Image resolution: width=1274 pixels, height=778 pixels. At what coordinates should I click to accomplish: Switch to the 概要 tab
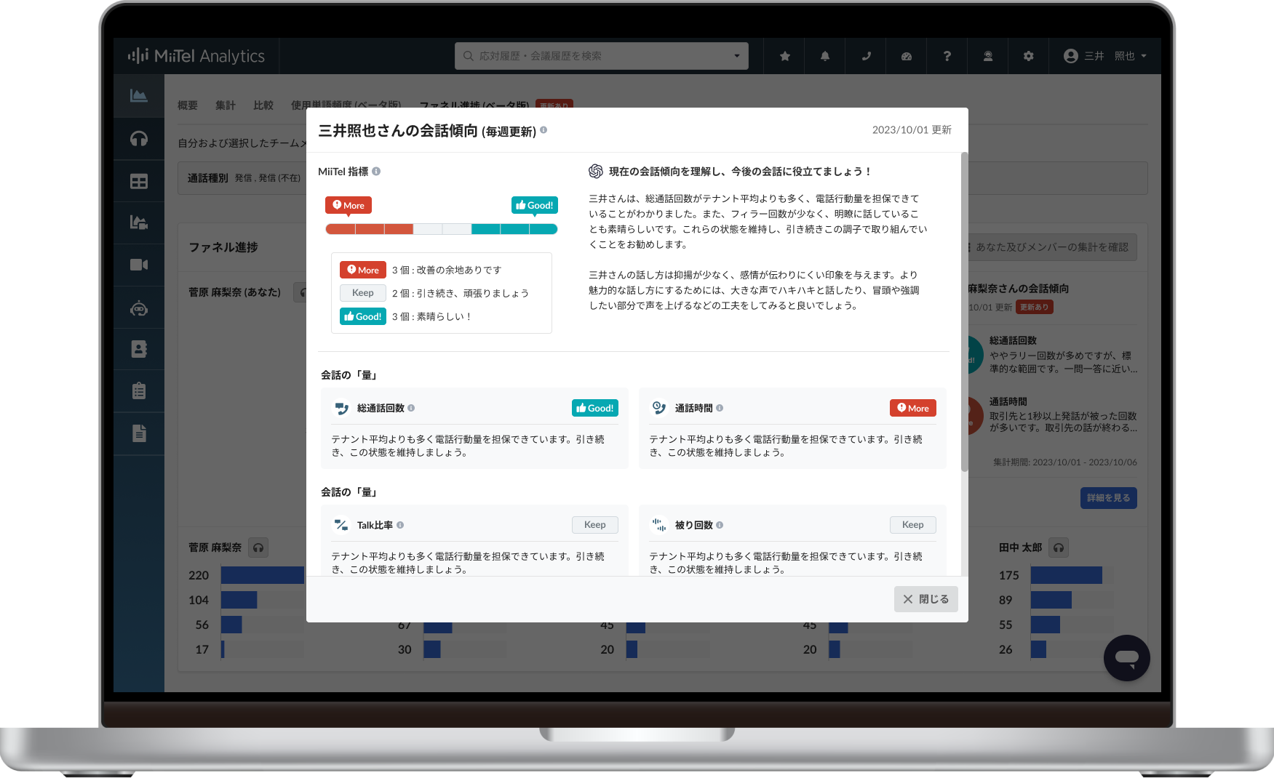tap(188, 105)
